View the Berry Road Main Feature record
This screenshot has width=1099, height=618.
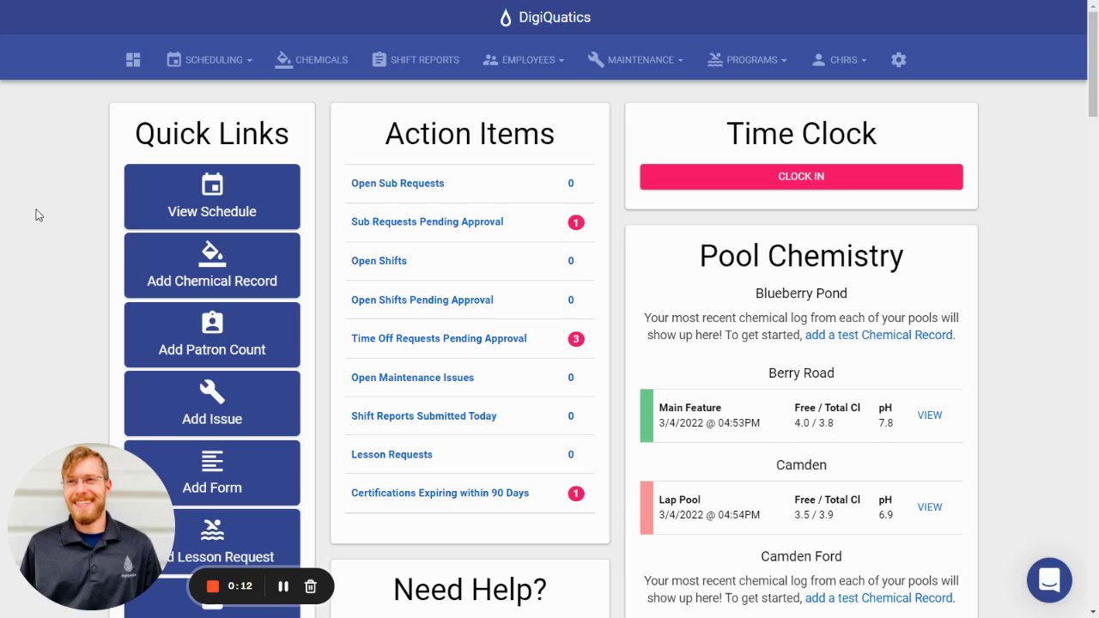[929, 415]
